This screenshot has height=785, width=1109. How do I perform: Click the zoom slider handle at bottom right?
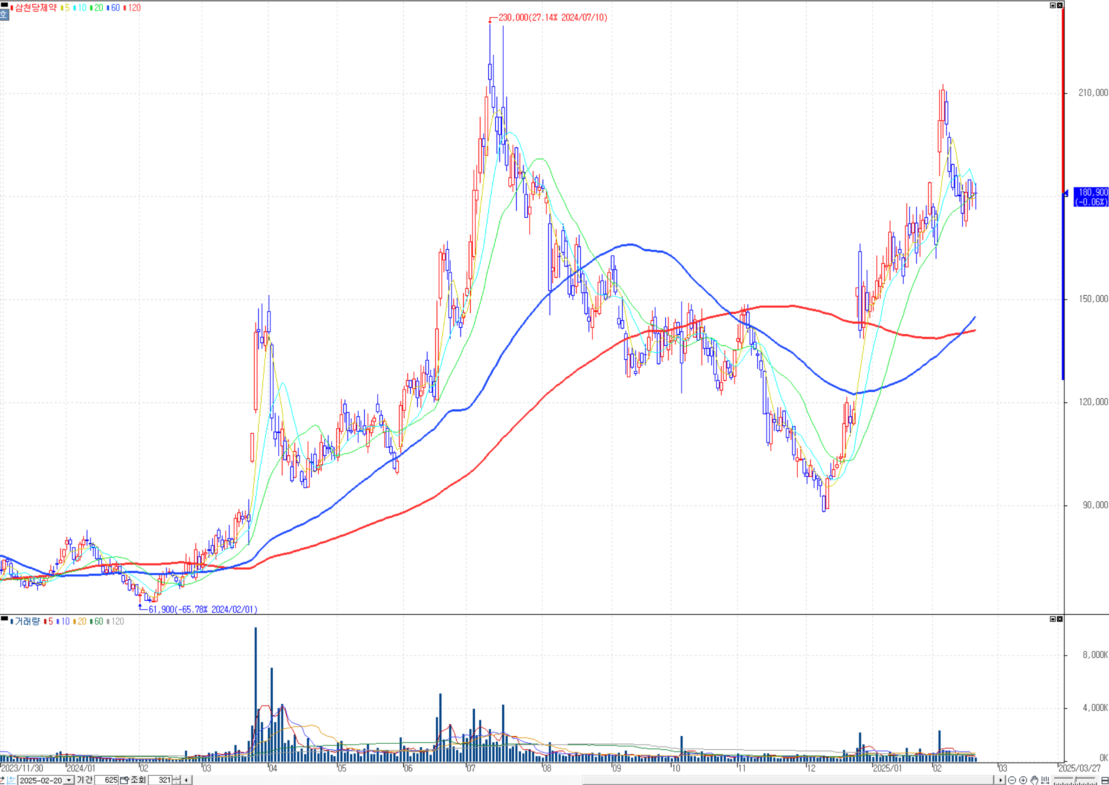(x=1076, y=779)
